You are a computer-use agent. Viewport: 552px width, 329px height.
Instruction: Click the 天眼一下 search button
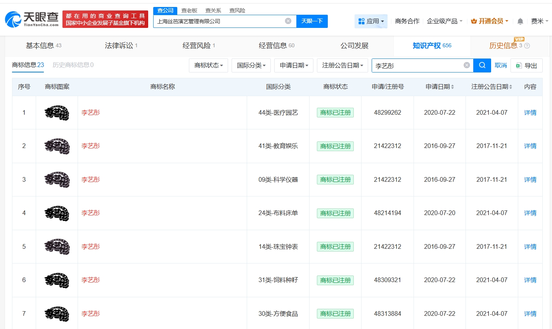coord(312,21)
